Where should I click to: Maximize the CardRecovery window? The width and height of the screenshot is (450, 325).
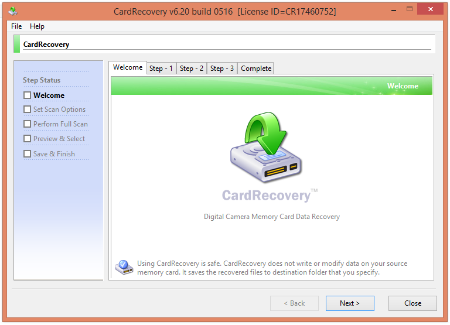[x=410, y=9]
